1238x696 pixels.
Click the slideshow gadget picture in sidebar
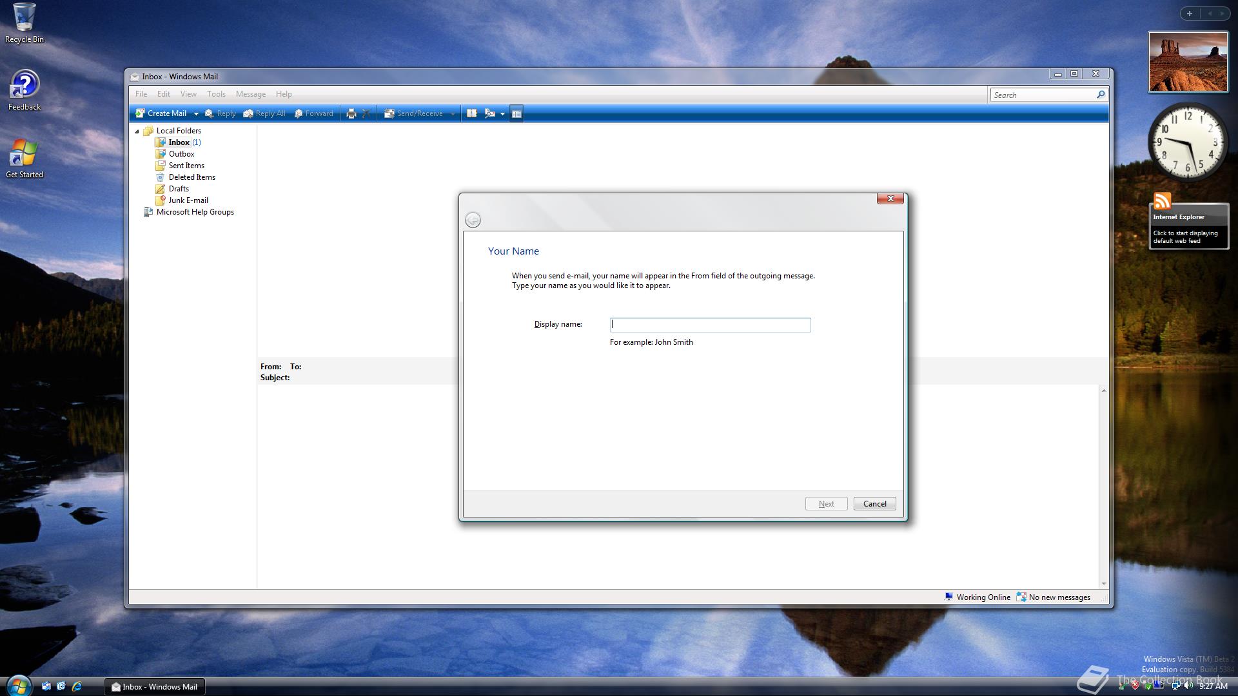[x=1188, y=62]
